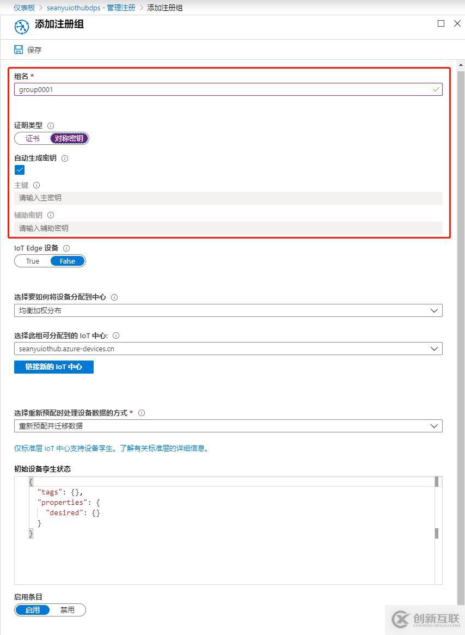The width and height of the screenshot is (465, 635).
Task: Open info tooltip for 选择此组可分配到的 IoT 中心
Action: click(x=116, y=335)
